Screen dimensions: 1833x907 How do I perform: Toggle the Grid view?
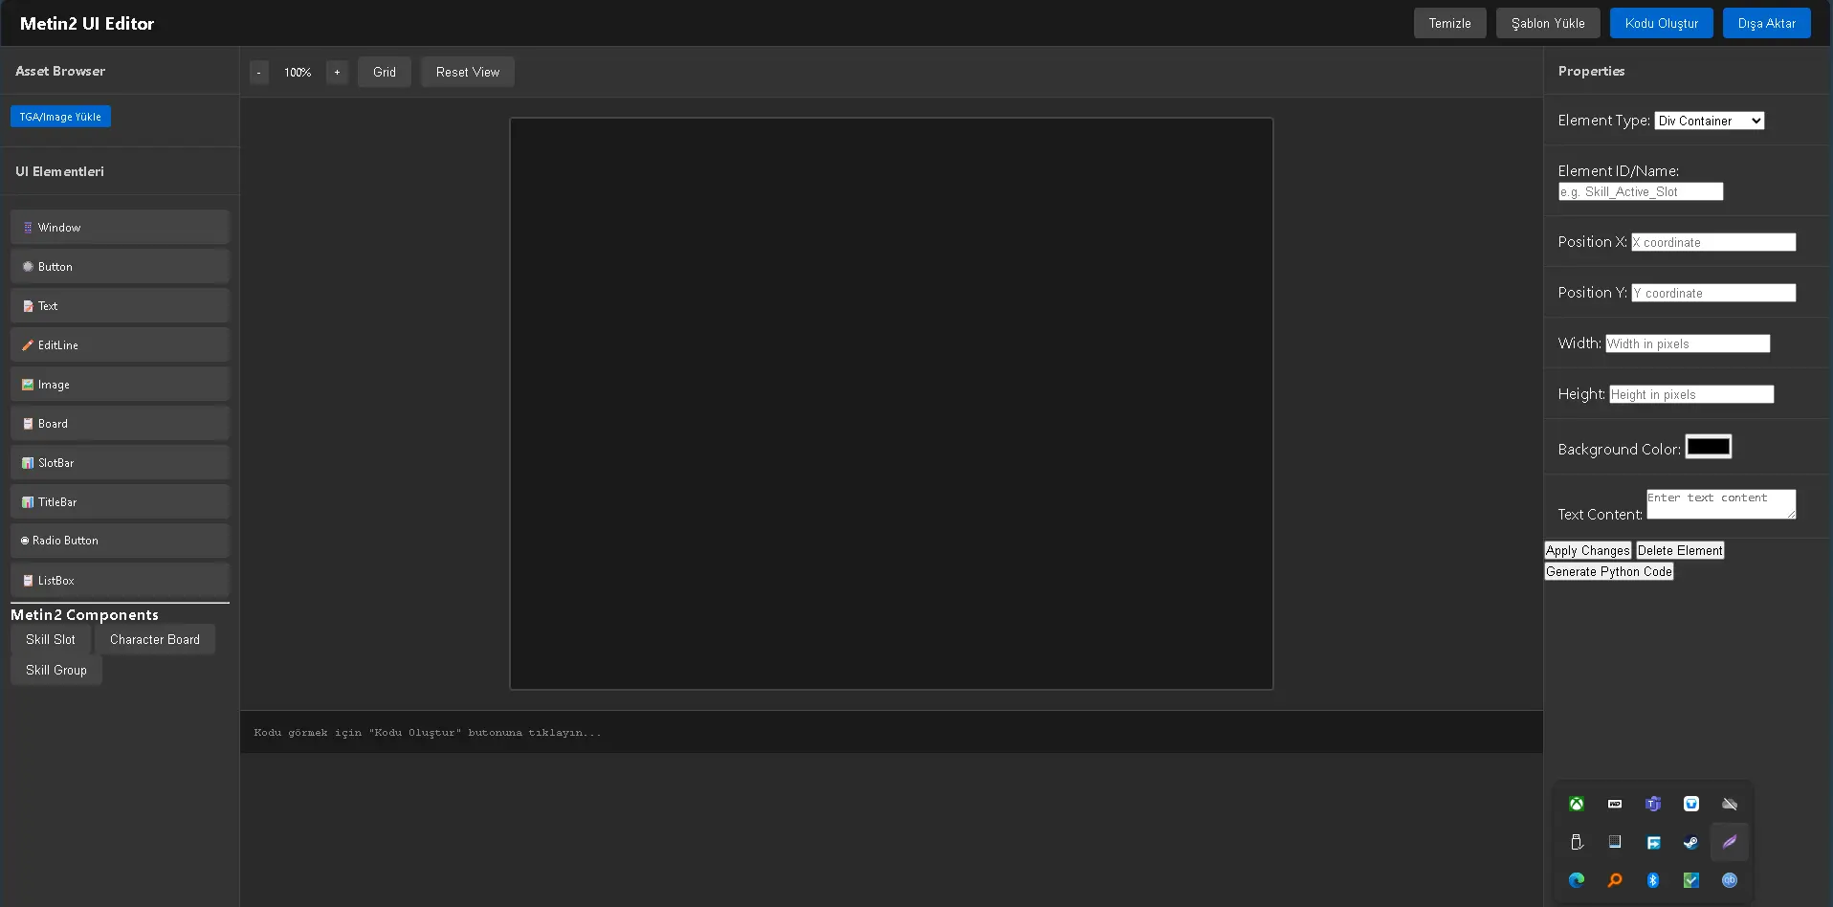(385, 72)
